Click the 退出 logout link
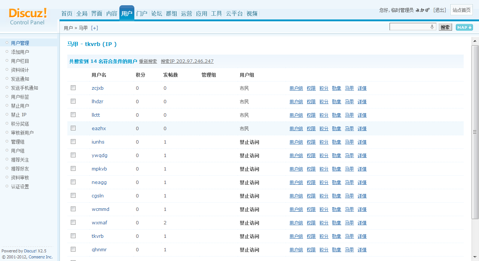479x261 pixels. pos(440,10)
